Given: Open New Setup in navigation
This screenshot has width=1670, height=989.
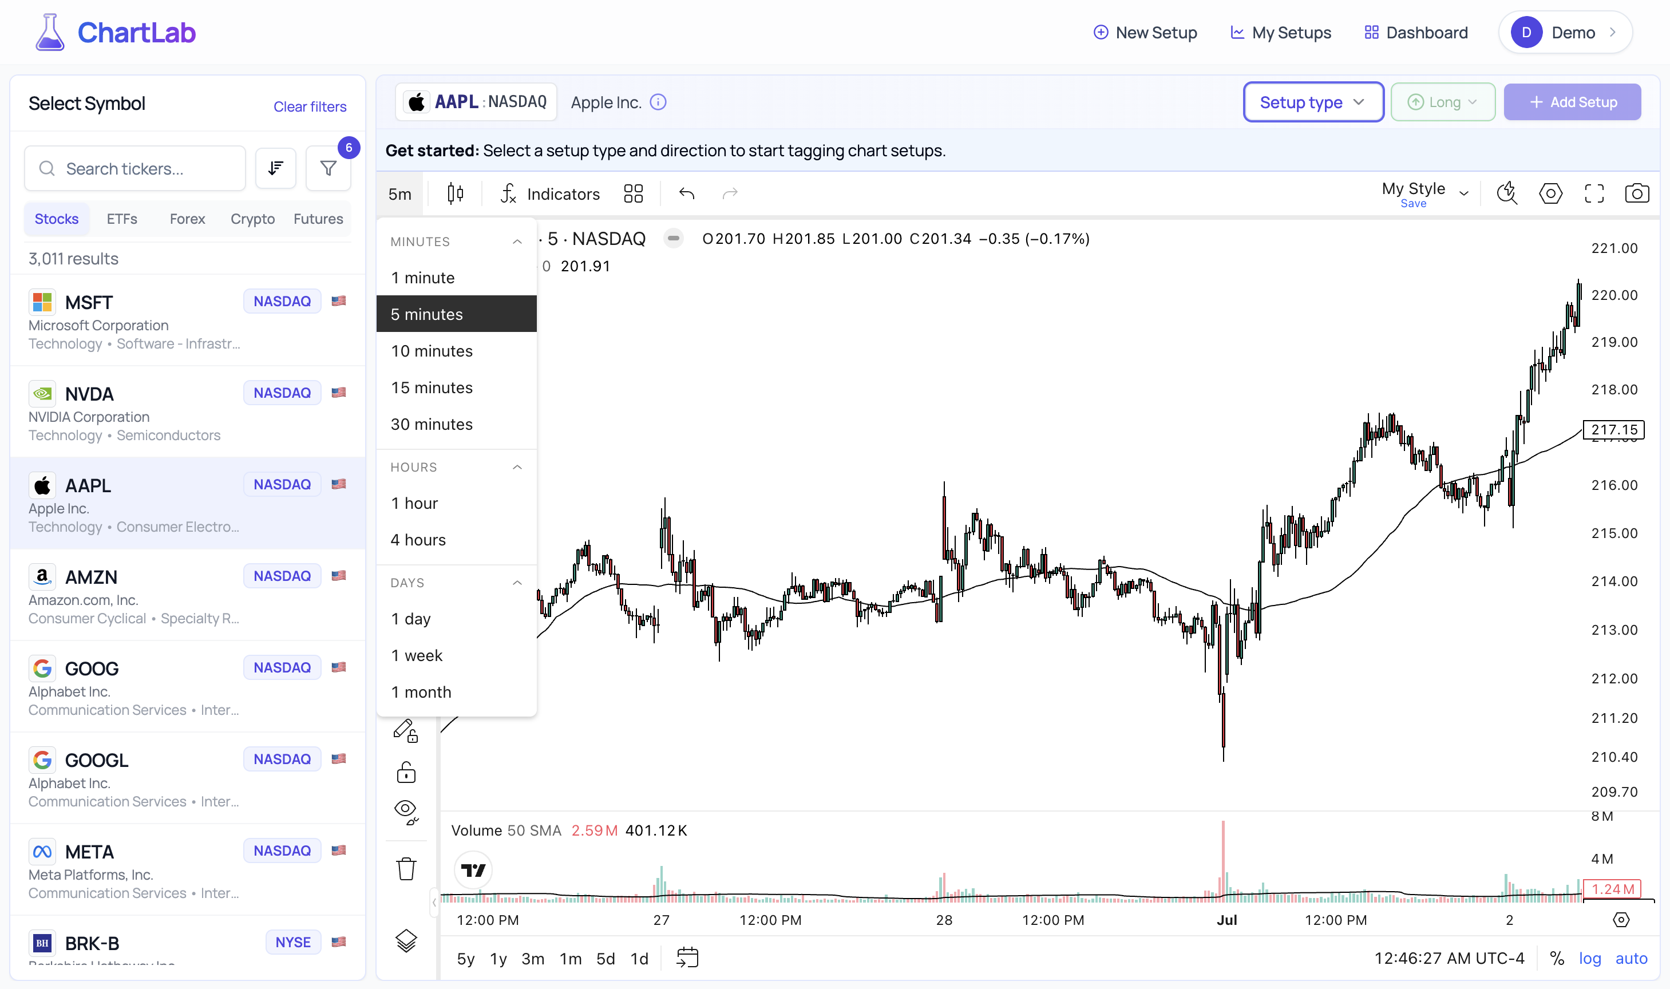Looking at the screenshot, I should (1145, 32).
